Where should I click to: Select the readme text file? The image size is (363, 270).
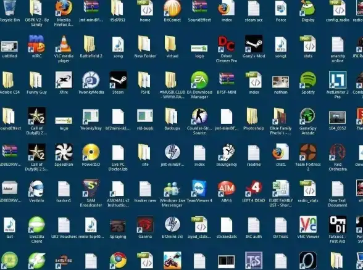254,153
